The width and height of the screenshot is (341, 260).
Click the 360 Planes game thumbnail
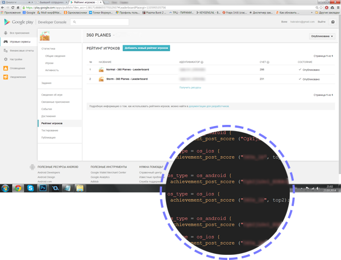[x=44, y=36]
